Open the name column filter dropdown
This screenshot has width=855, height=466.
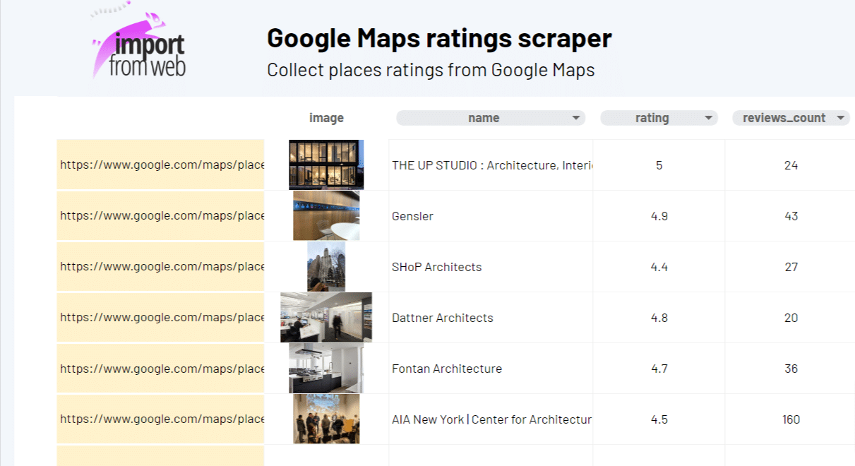[x=576, y=119]
